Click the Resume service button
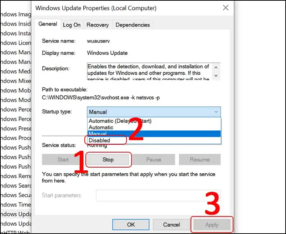 click(x=199, y=160)
